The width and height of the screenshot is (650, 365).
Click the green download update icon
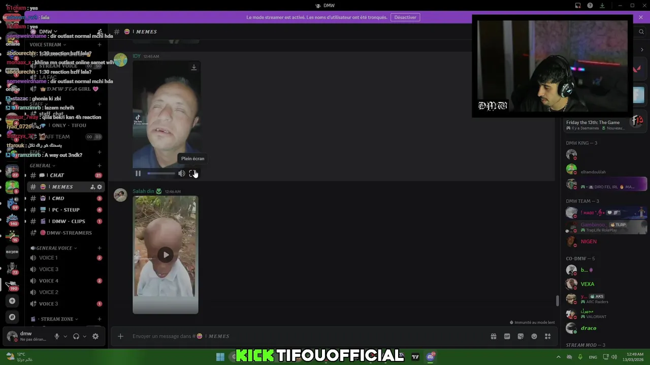602,6
